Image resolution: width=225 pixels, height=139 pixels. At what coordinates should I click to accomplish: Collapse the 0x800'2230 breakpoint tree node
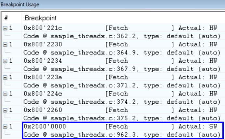(5, 44)
